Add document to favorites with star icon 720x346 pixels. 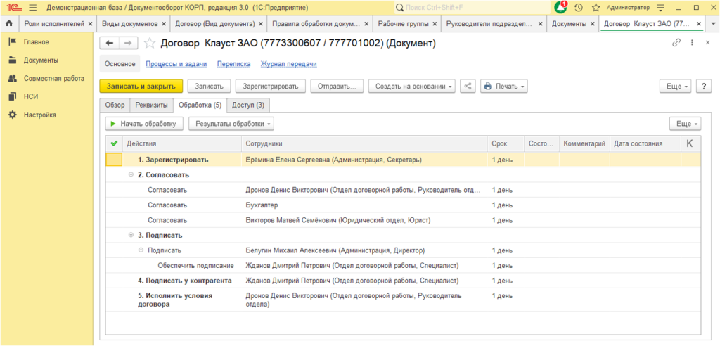(149, 44)
